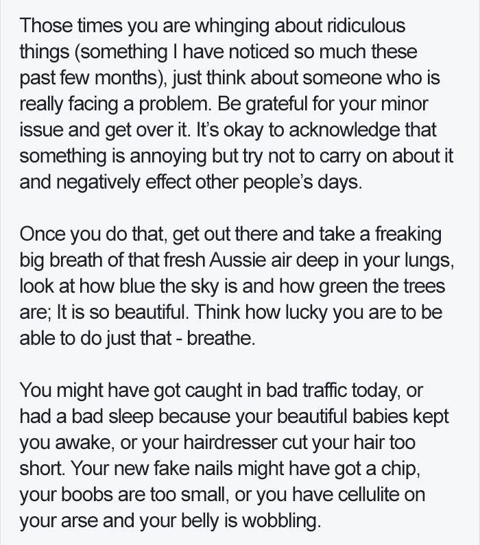
Task: Select the phrase "past few months"
Action: point(89,77)
